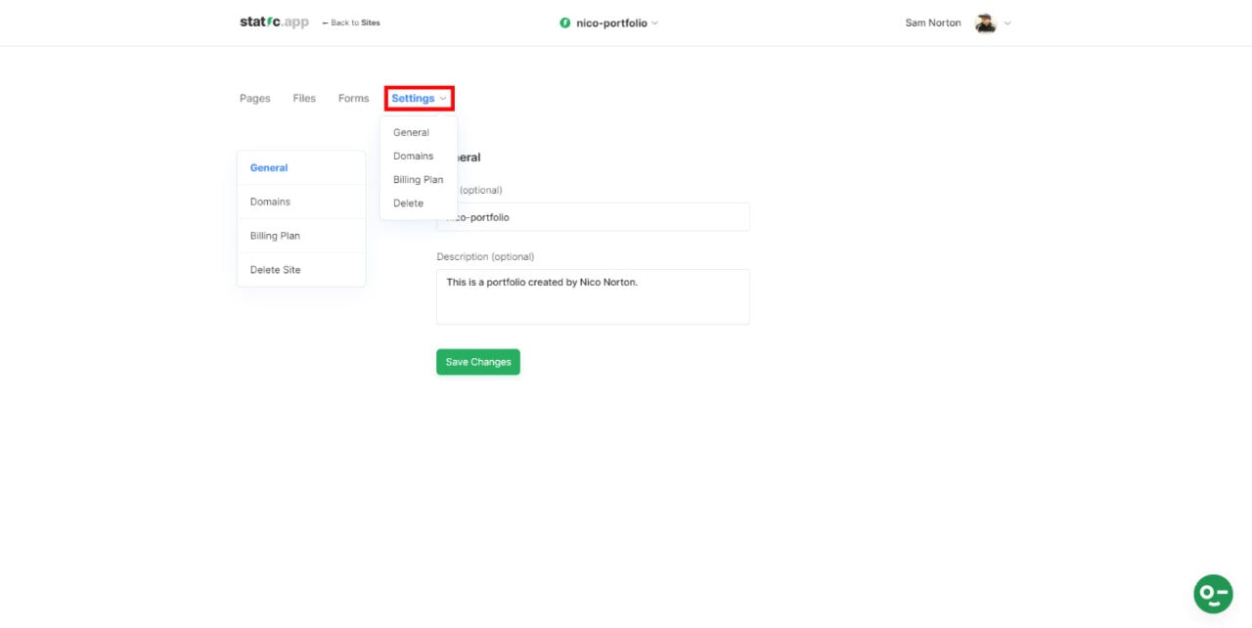
Task: Collapse the Settings dropdown tab
Action: (x=419, y=98)
